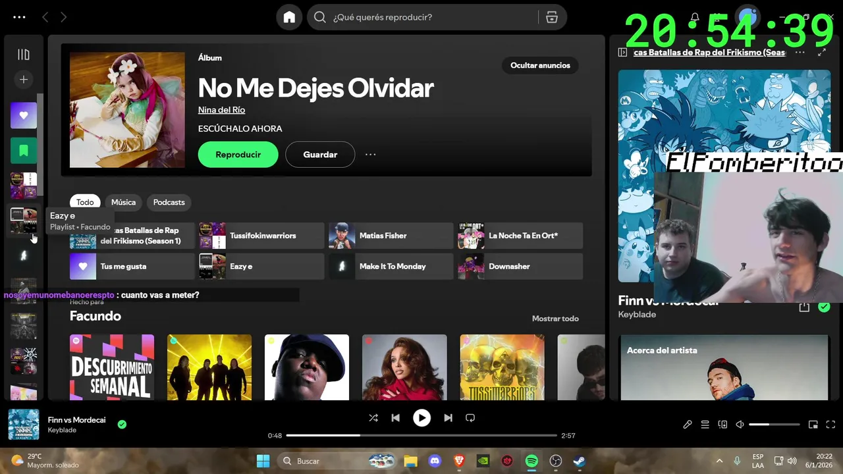Connect to a device
The image size is (843, 474).
722,425
